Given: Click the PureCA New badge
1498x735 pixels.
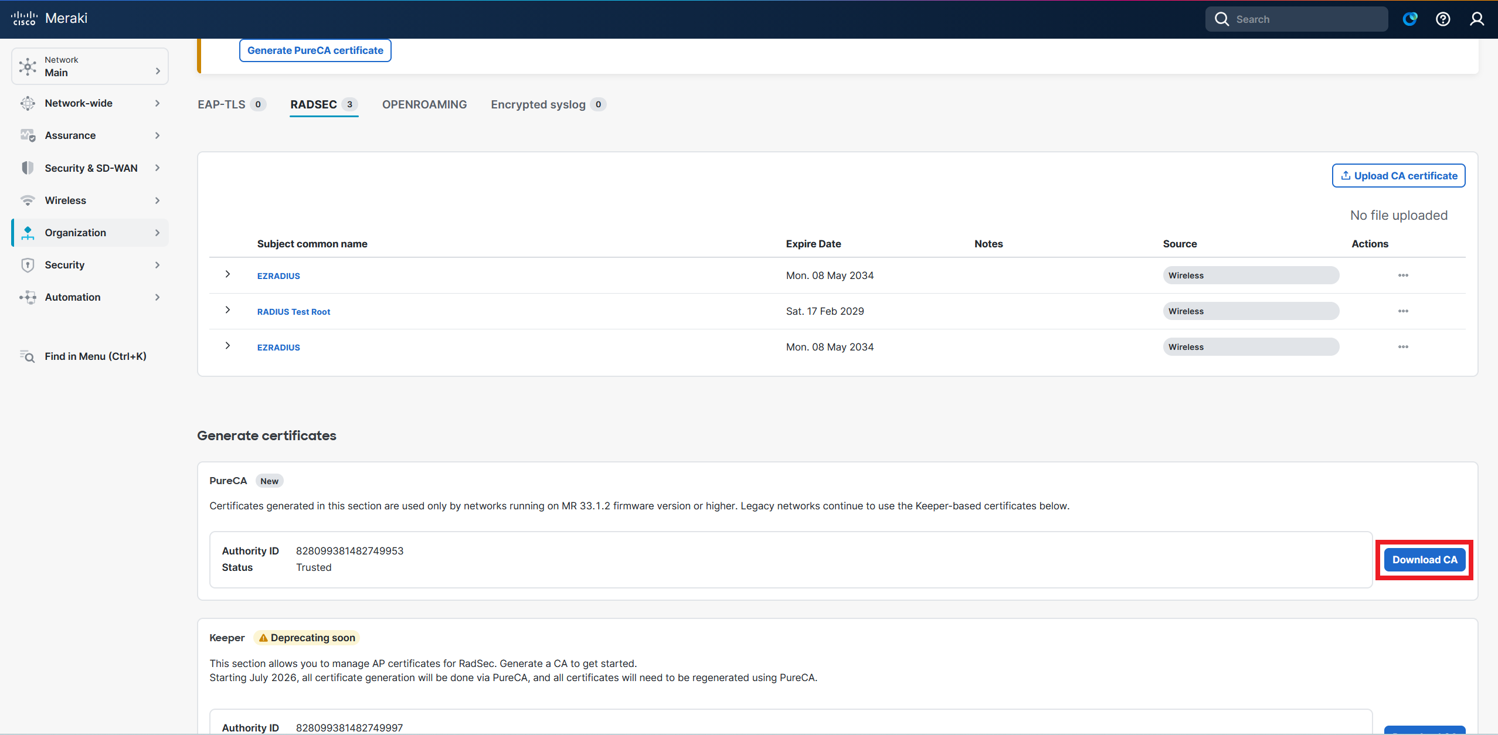Looking at the screenshot, I should click(x=270, y=481).
